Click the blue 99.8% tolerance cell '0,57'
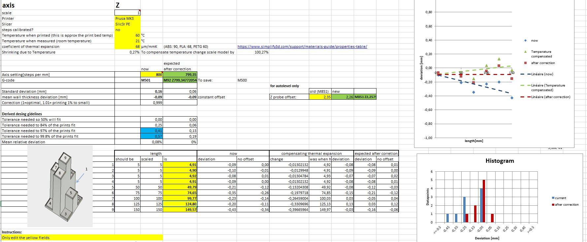Viewport: 587px width, 242px height. (x=152, y=136)
